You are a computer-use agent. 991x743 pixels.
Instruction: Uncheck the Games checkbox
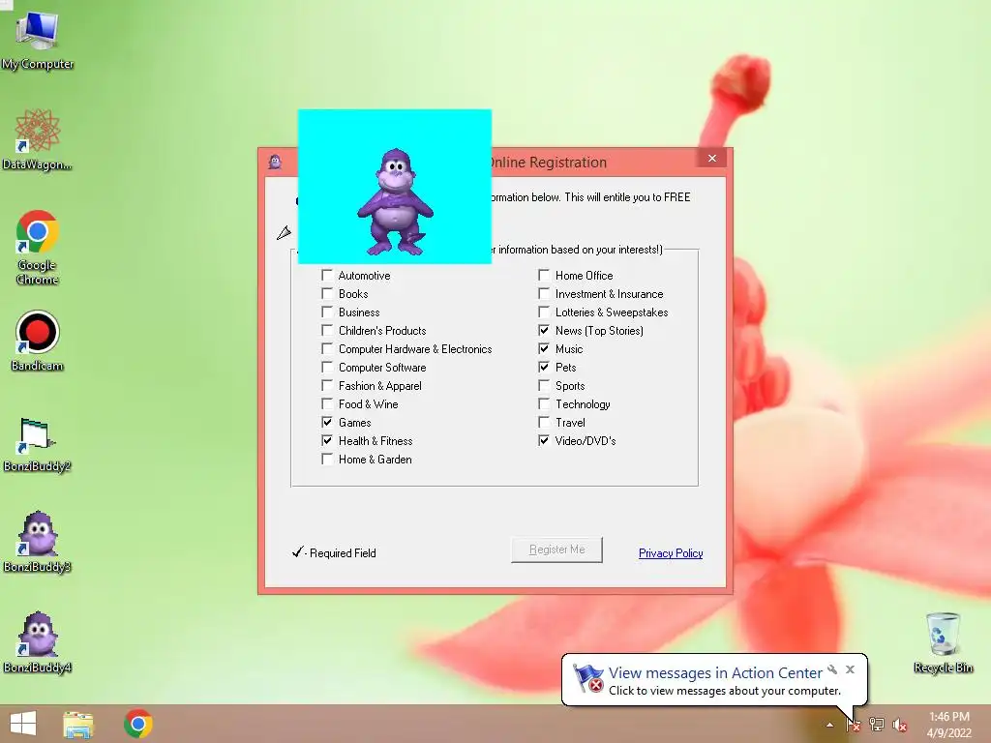coord(327,422)
